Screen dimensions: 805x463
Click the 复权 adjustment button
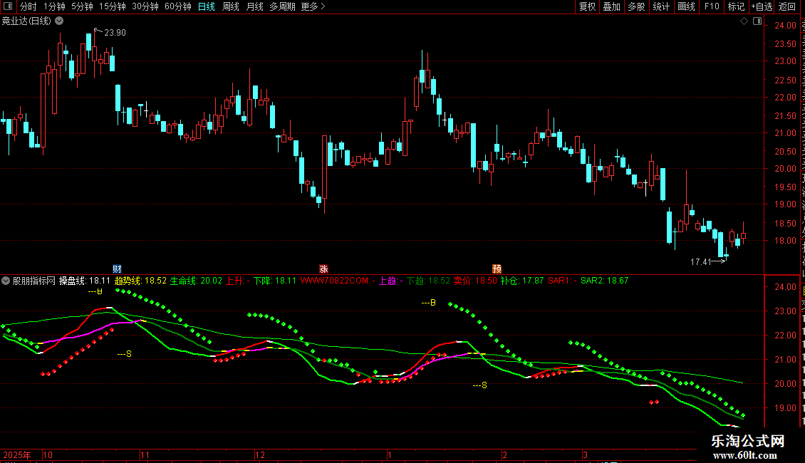click(x=587, y=6)
